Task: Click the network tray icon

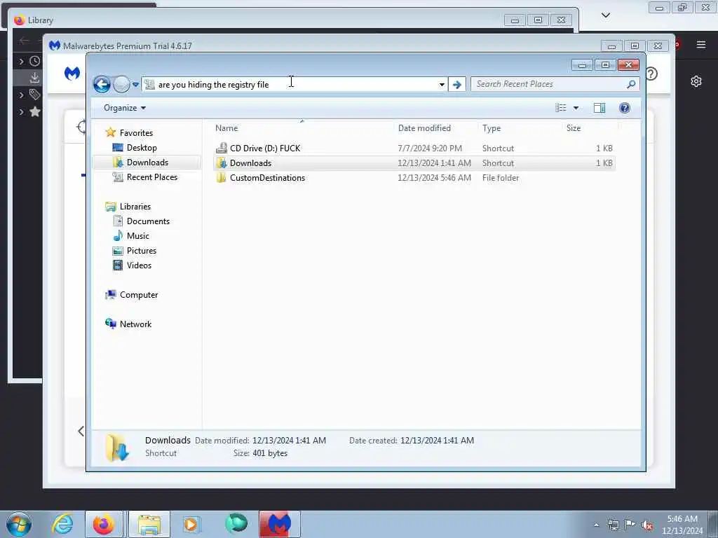Action: pos(613,525)
